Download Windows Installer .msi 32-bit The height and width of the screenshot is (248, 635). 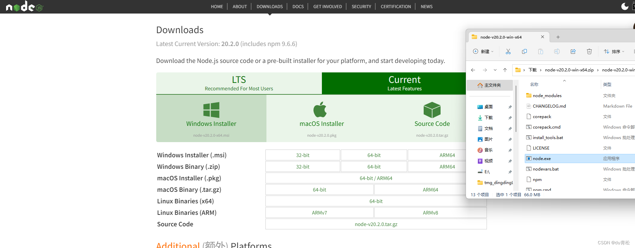point(303,155)
